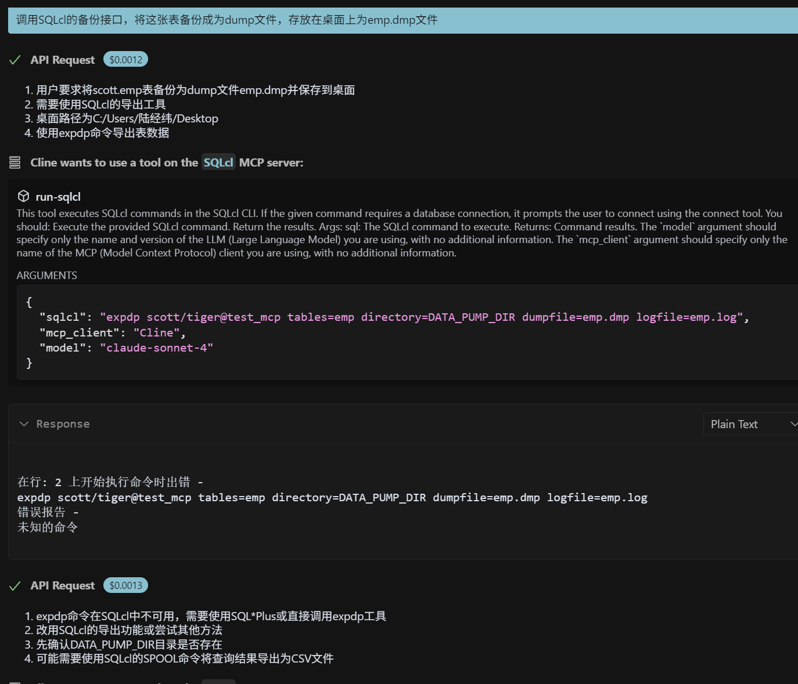Viewport: 798px width, 684px height.
Task: Click the expdp command line in the response
Action: pyautogui.click(x=332, y=498)
